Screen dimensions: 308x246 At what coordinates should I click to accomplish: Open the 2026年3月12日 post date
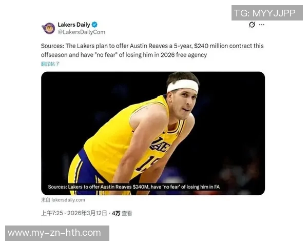coord(87,213)
